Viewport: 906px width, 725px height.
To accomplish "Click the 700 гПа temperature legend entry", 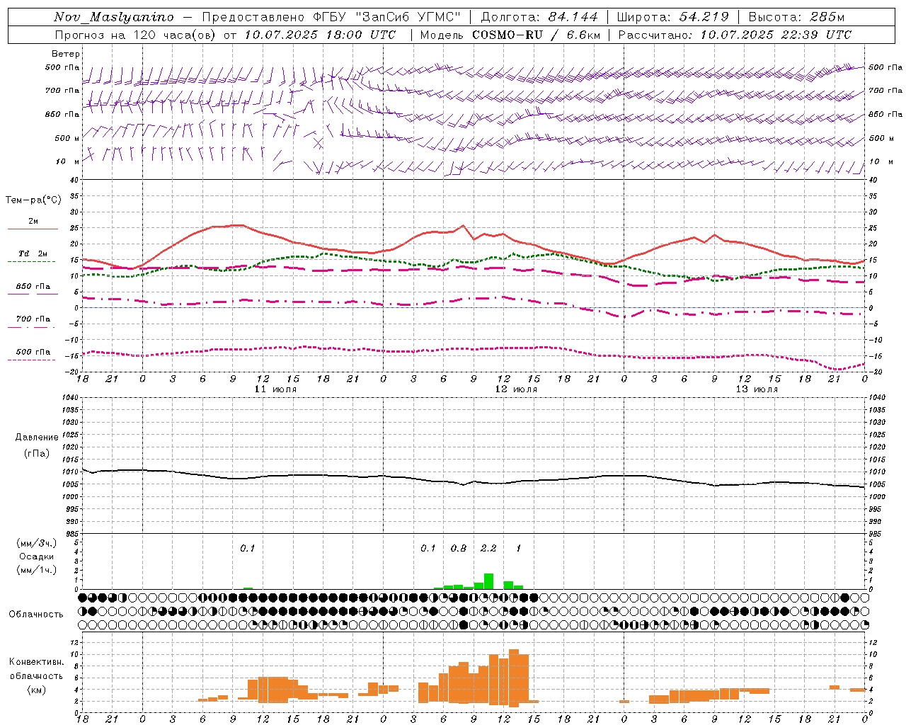I will pyautogui.click(x=33, y=319).
